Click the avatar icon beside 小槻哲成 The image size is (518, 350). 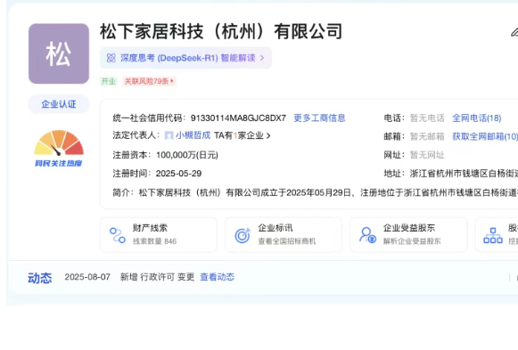coord(169,135)
